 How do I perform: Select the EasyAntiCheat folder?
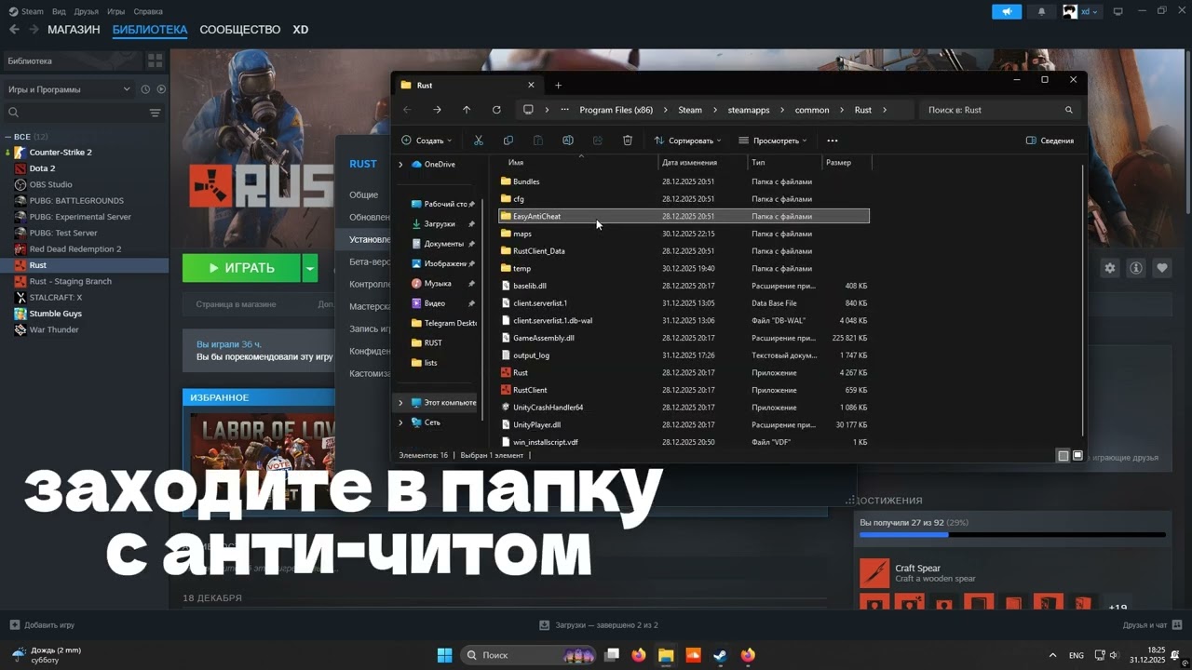[684, 216]
